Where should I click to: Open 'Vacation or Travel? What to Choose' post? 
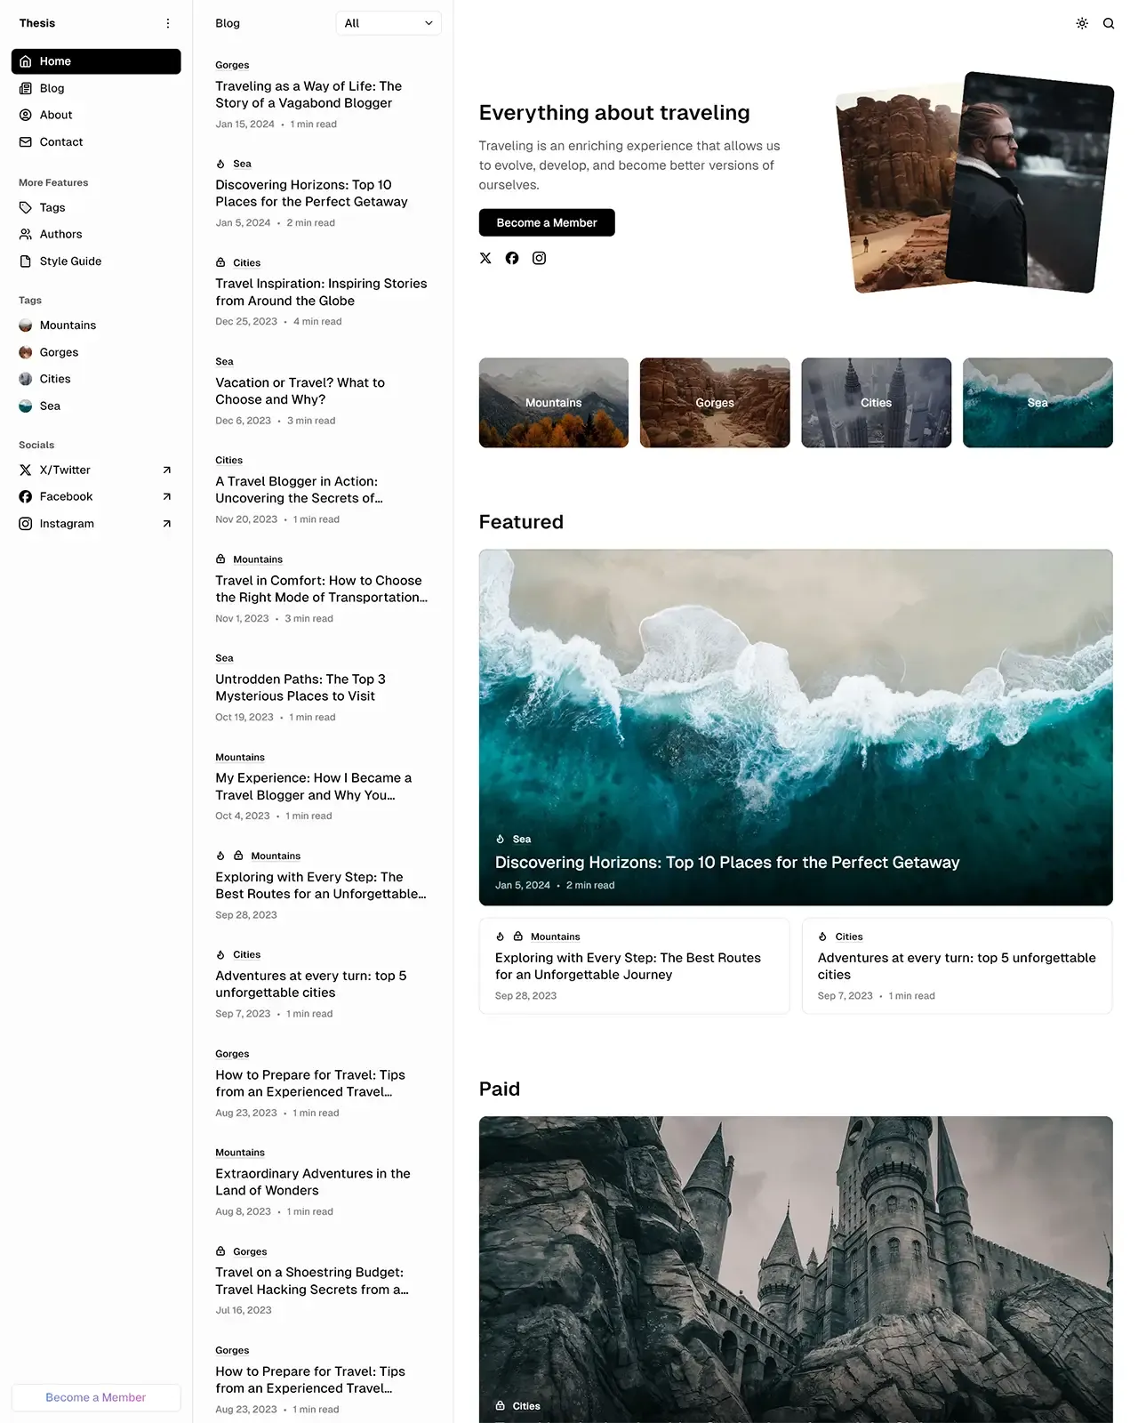300,391
